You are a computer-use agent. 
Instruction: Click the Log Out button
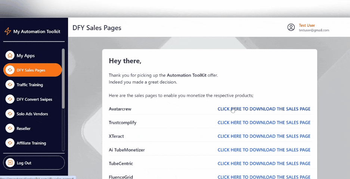click(34, 163)
